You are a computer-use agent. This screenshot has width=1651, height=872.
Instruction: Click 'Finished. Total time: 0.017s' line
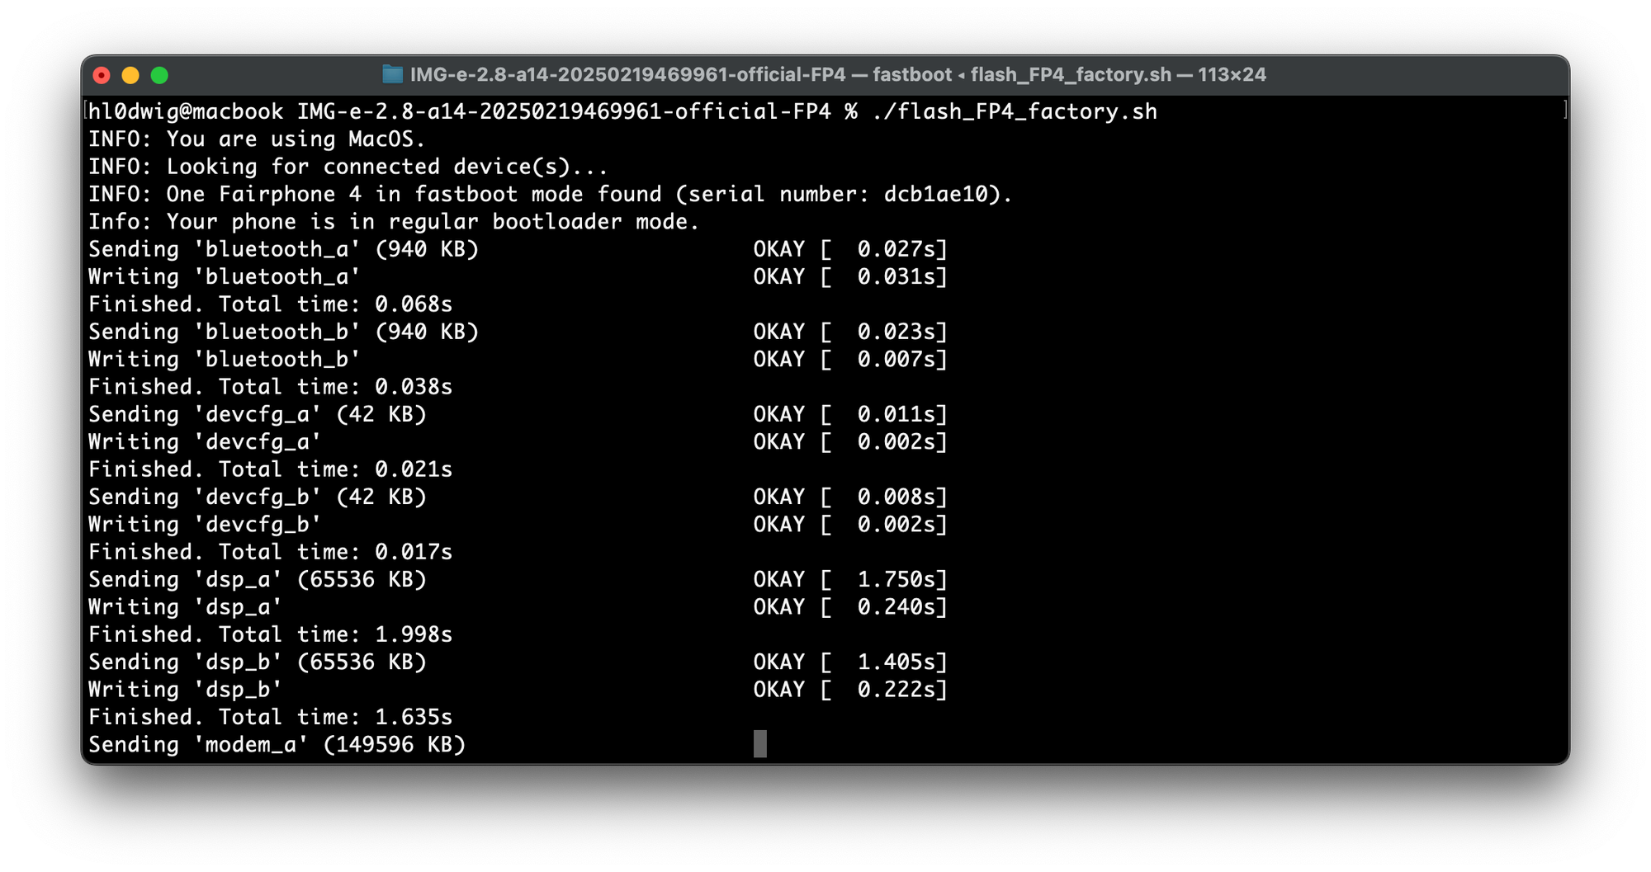(271, 552)
